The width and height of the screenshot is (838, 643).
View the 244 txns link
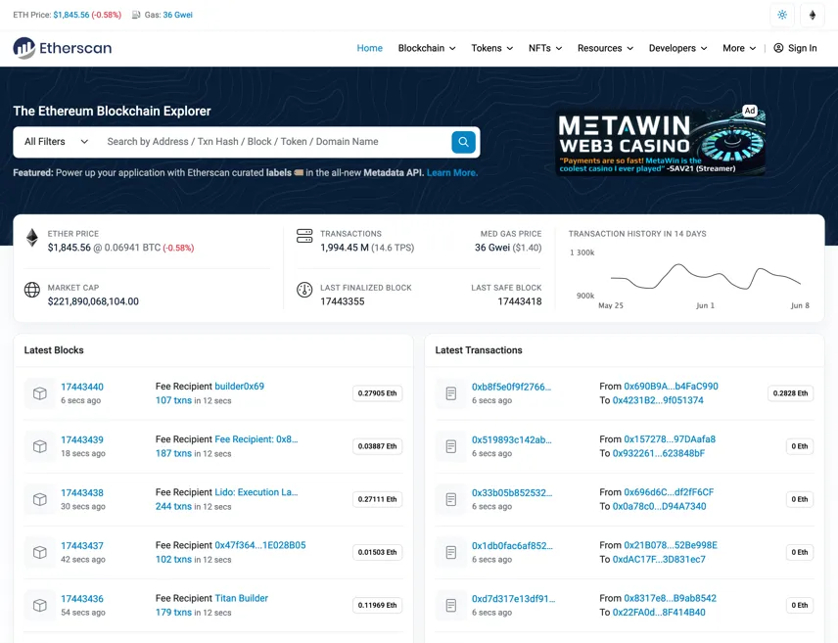coord(173,506)
